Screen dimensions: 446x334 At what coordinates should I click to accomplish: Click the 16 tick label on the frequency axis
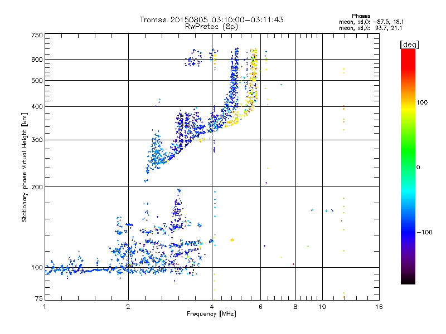[379, 307]
